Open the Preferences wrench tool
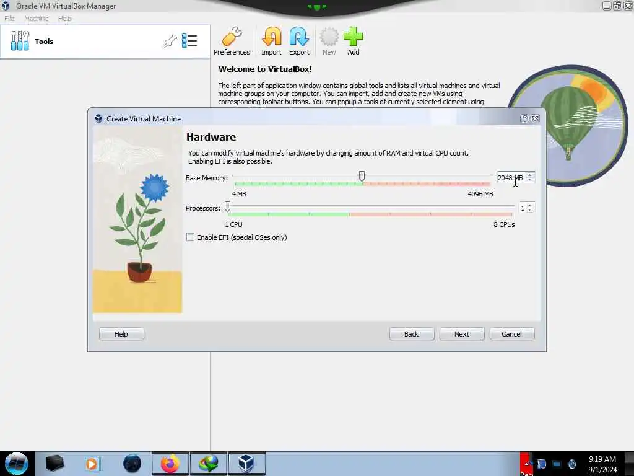634x476 pixels. pos(232,41)
